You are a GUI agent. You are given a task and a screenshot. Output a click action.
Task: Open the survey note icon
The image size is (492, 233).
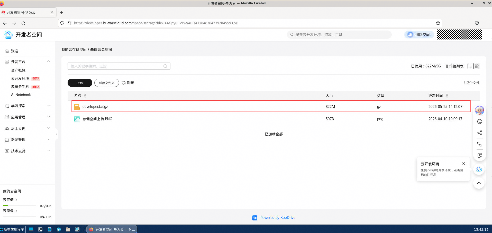pos(479,155)
